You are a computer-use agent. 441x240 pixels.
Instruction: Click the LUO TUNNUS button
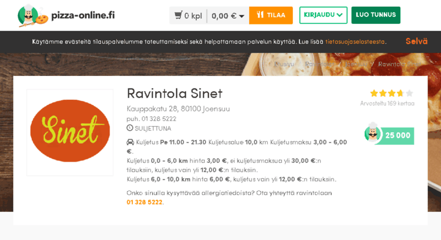coord(376,15)
